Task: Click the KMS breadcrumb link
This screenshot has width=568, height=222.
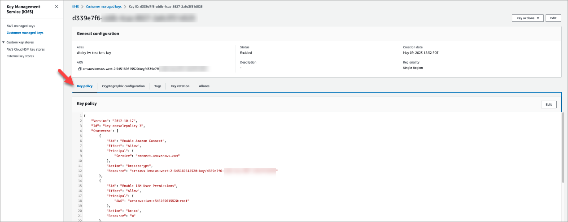Action: 75,7
